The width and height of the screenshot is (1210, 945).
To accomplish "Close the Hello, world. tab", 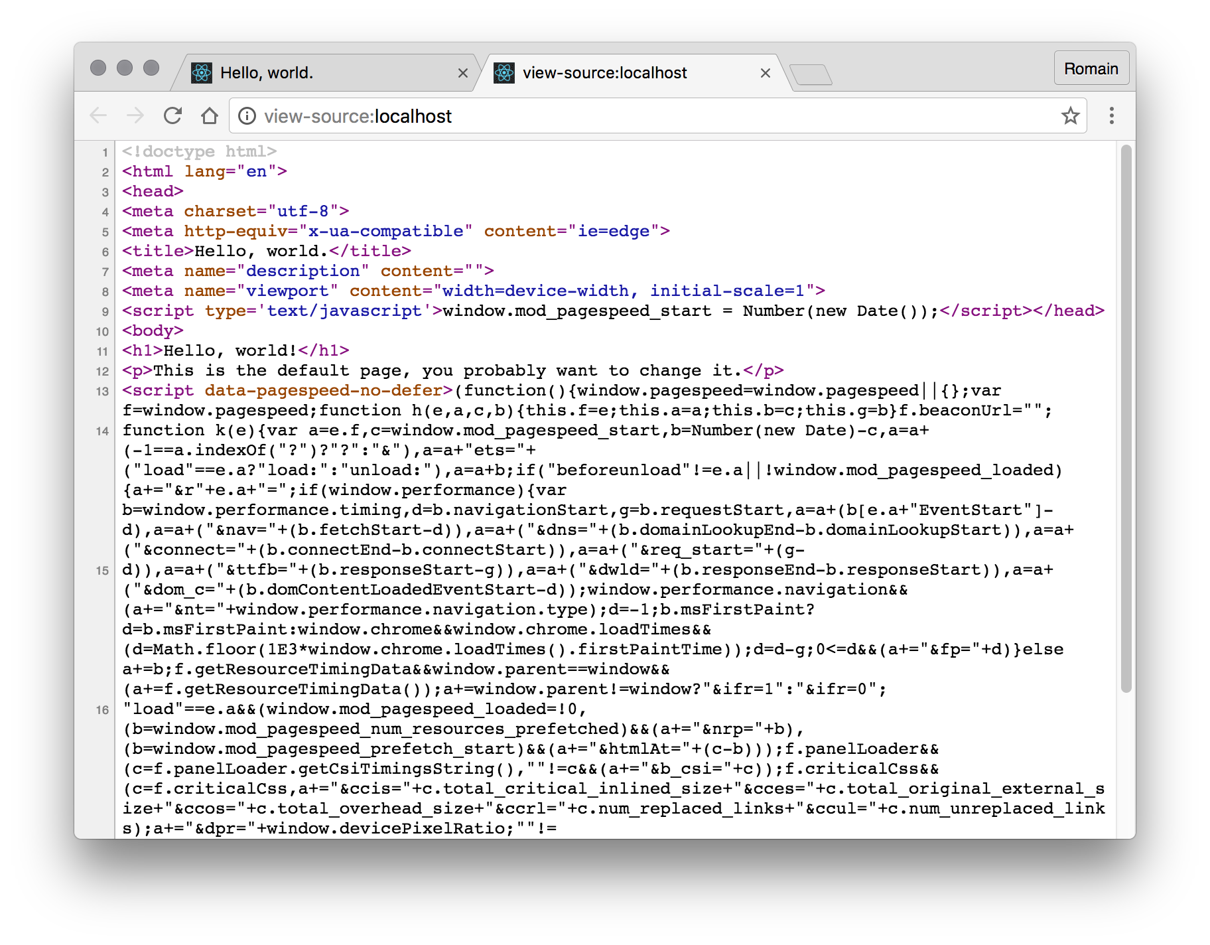I will pyautogui.click(x=462, y=73).
